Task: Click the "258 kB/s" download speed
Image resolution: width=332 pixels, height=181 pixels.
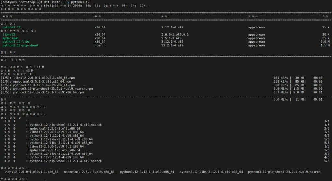Action: pos(280,81)
